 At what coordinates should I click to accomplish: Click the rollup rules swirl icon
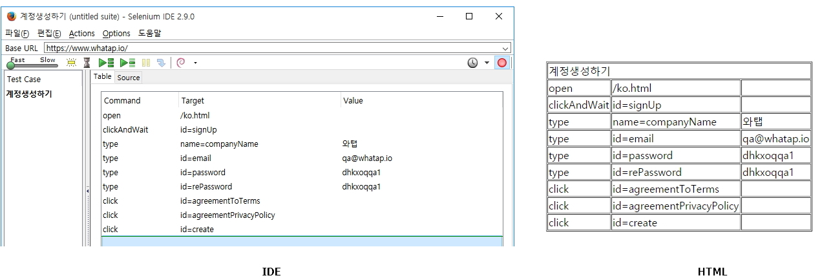[181, 63]
